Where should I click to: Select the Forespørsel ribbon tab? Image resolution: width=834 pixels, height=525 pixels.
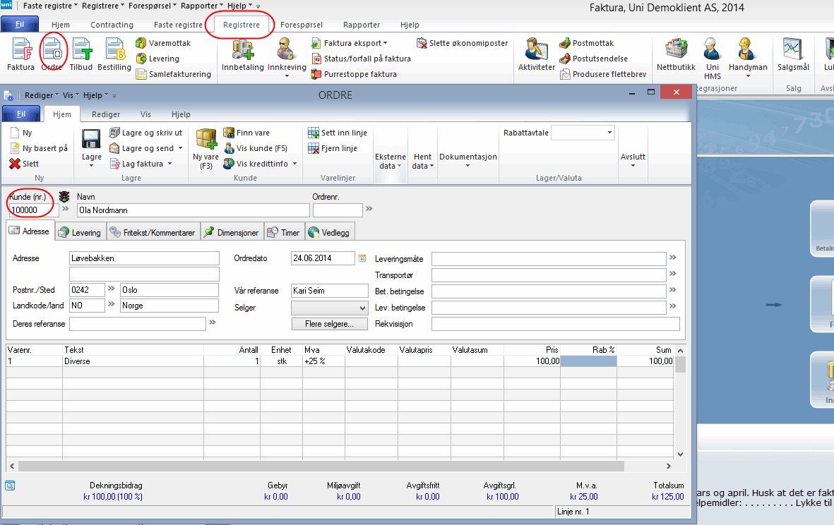(x=302, y=25)
